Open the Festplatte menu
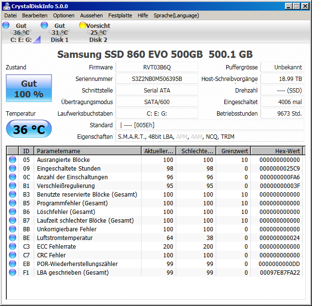The width and height of the screenshot is (312, 306). [x=120, y=15]
